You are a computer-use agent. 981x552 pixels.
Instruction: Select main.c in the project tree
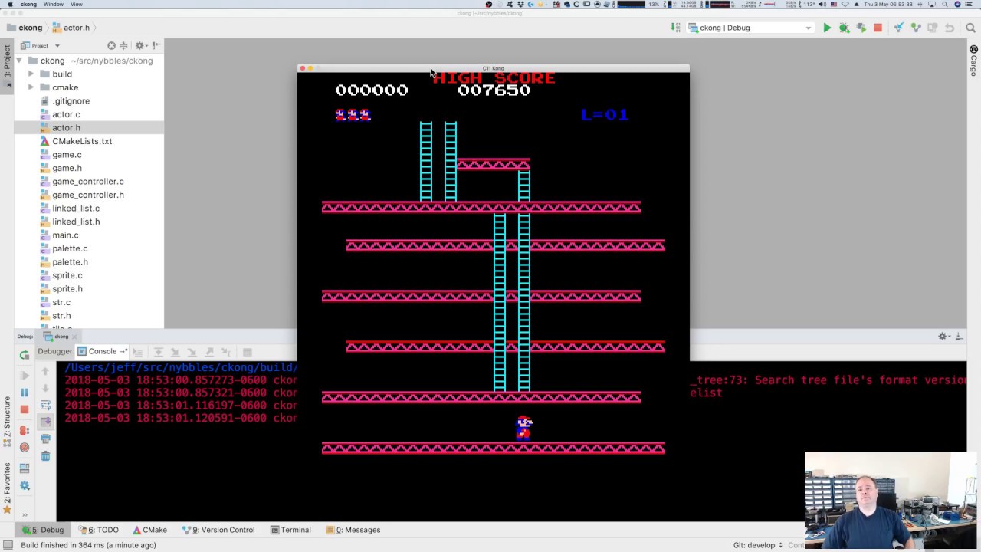(x=65, y=235)
